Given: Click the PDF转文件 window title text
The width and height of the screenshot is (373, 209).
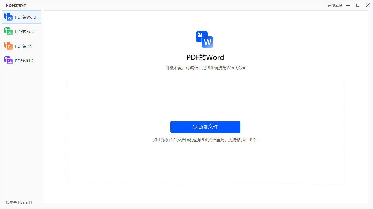Looking at the screenshot, I should tap(16, 6).
